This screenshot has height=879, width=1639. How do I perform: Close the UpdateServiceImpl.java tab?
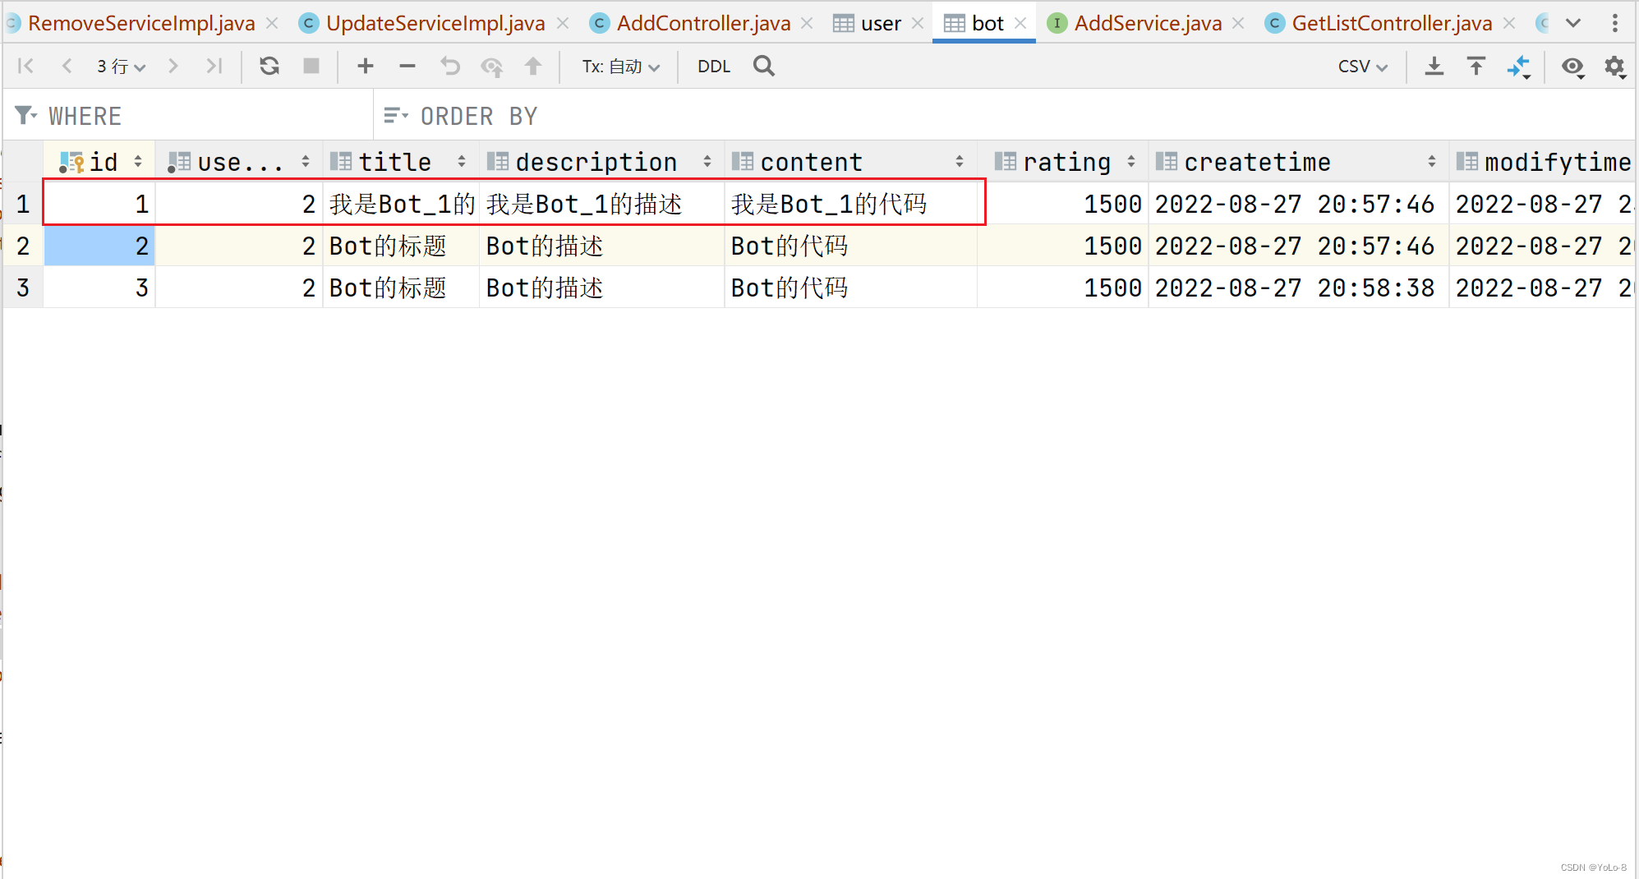[563, 23]
